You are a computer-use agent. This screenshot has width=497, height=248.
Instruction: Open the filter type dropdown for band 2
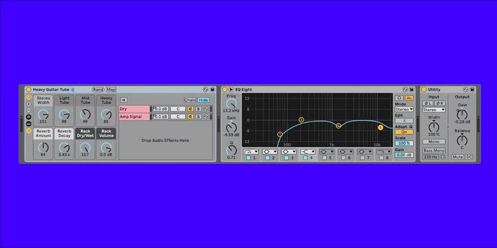click(270, 152)
